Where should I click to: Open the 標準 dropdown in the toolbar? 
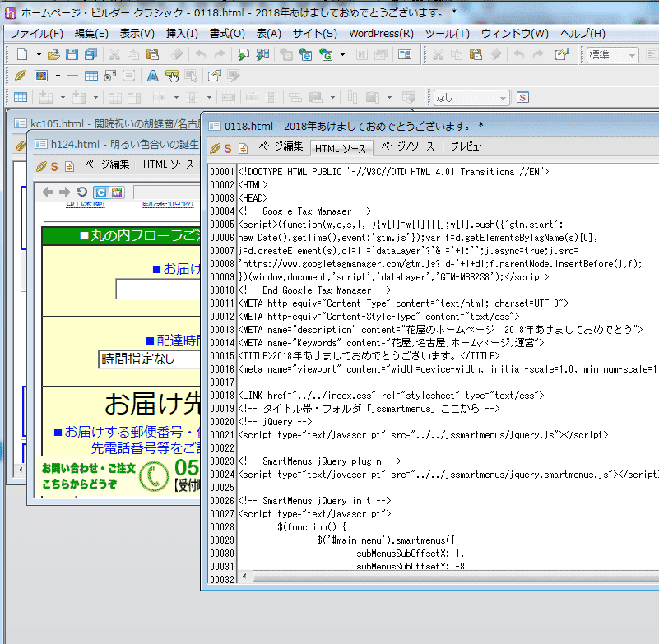click(x=613, y=54)
